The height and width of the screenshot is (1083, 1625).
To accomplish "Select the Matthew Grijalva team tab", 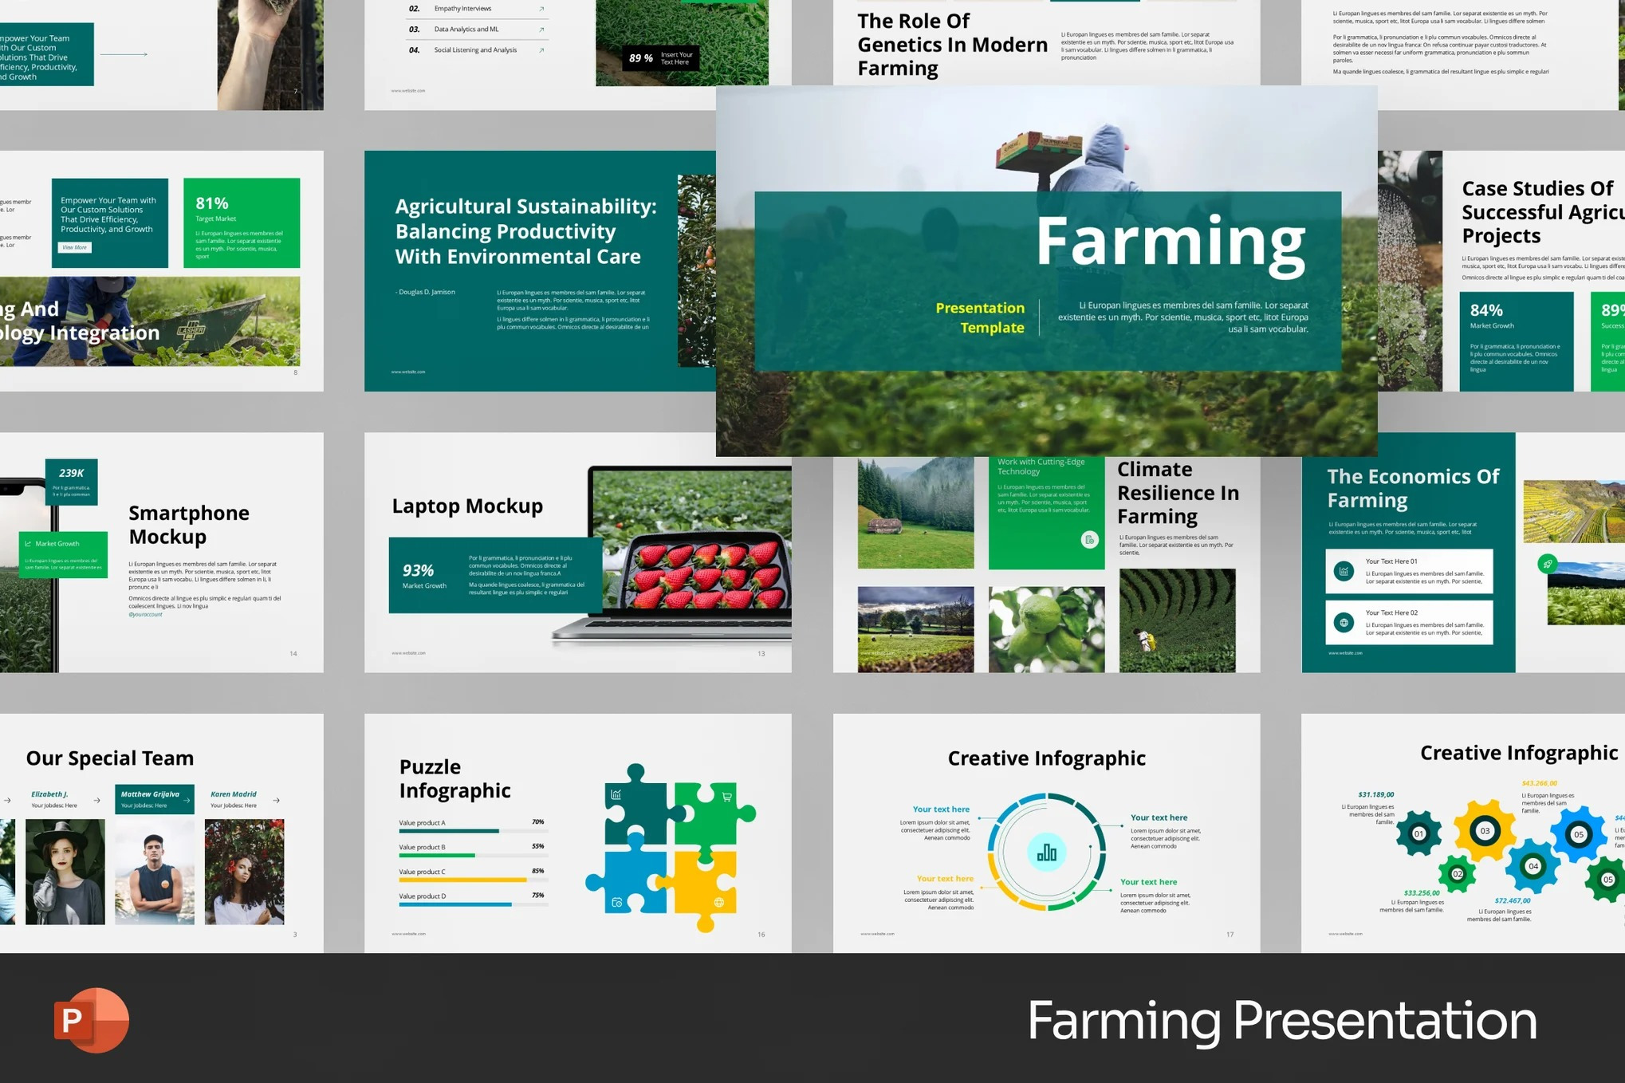I will [x=154, y=799].
